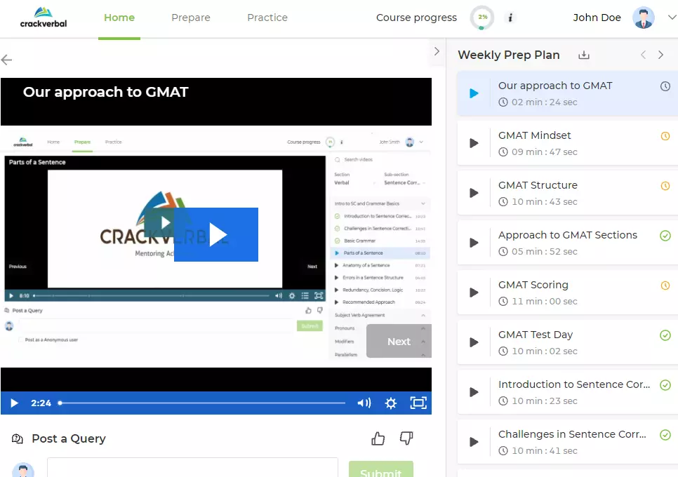Click status clock icon for 'Our approach to GMAT'
Screen dimensions: 678x477
tap(665, 86)
